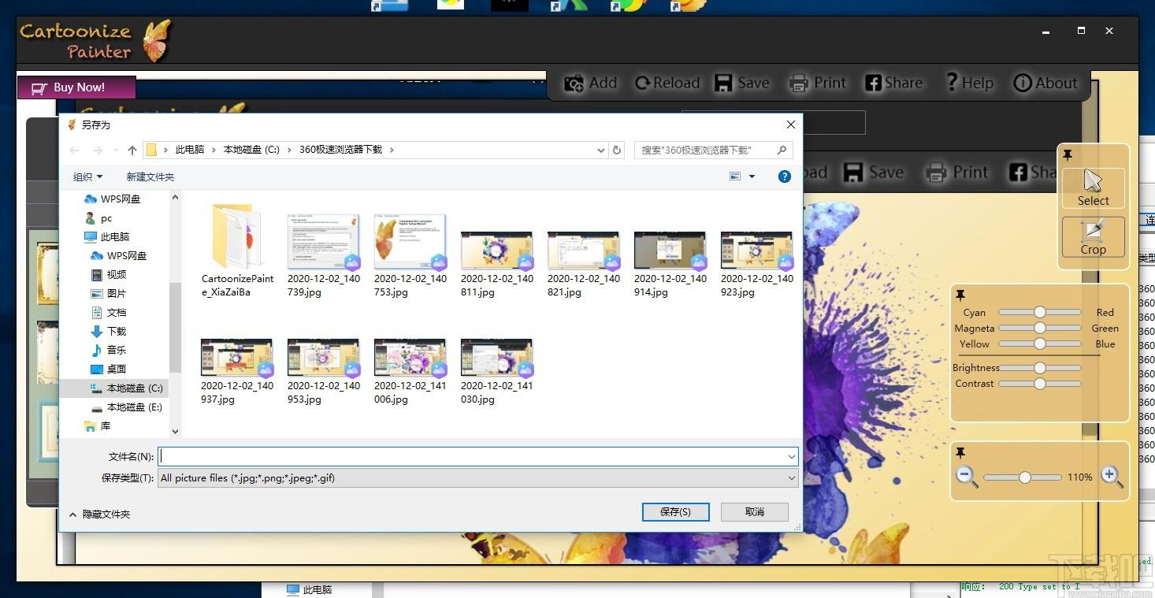Open the 组织 menu
1155x598 pixels.
(87, 176)
